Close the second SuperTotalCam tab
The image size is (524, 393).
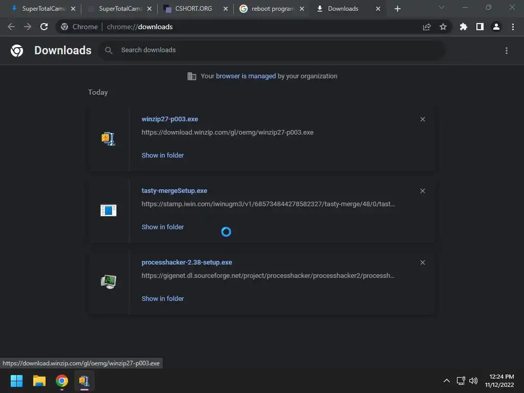[149, 9]
